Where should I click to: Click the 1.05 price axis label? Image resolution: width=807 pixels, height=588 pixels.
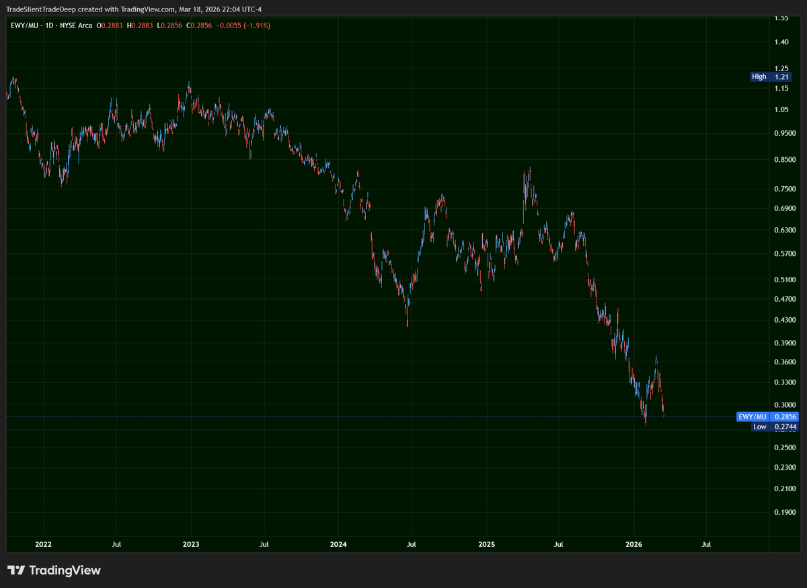[x=781, y=110]
